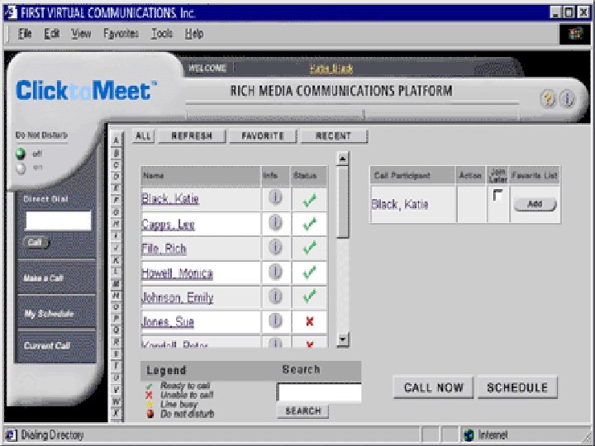Open info icon for Capps, Lee
This screenshot has width=595, height=446.
(x=275, y=223)
